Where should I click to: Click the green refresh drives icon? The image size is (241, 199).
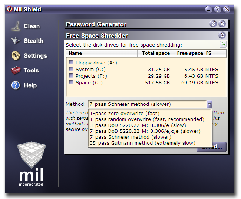[223, 45]
